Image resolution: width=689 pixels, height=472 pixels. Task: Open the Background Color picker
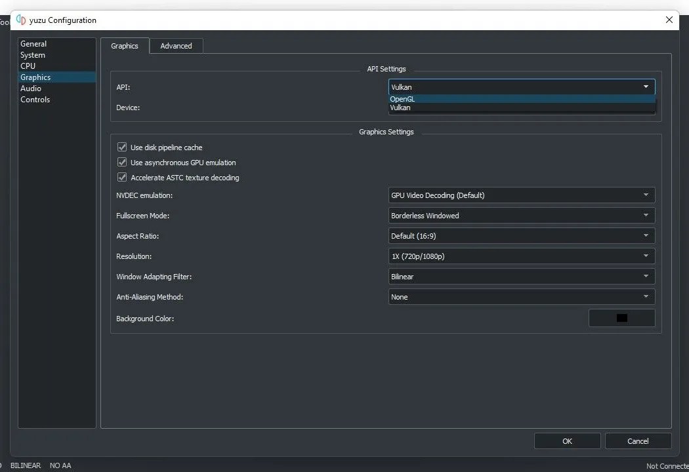point(621,318)
